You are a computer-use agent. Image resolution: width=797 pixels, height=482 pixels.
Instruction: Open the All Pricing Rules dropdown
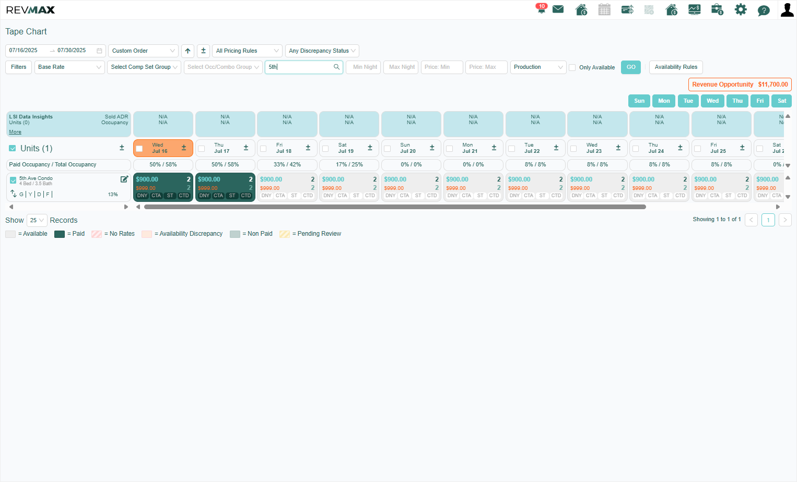pos(247,51)
